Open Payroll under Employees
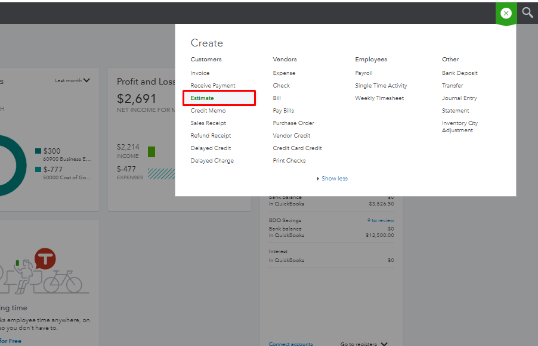This screenshot has height=346, width=538. 364,73
